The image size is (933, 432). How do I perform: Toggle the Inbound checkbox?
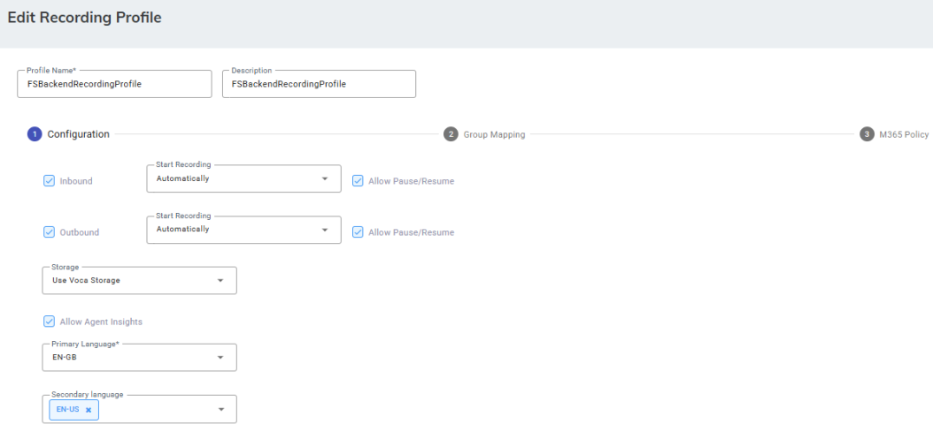coord(50,181)
